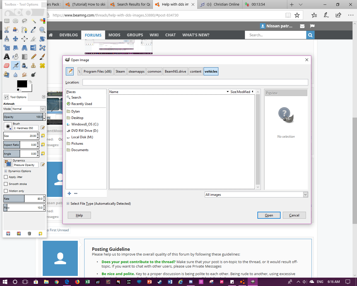Reset tool options to default values
This screenshot has height=286, width=357.
point(40,233)
